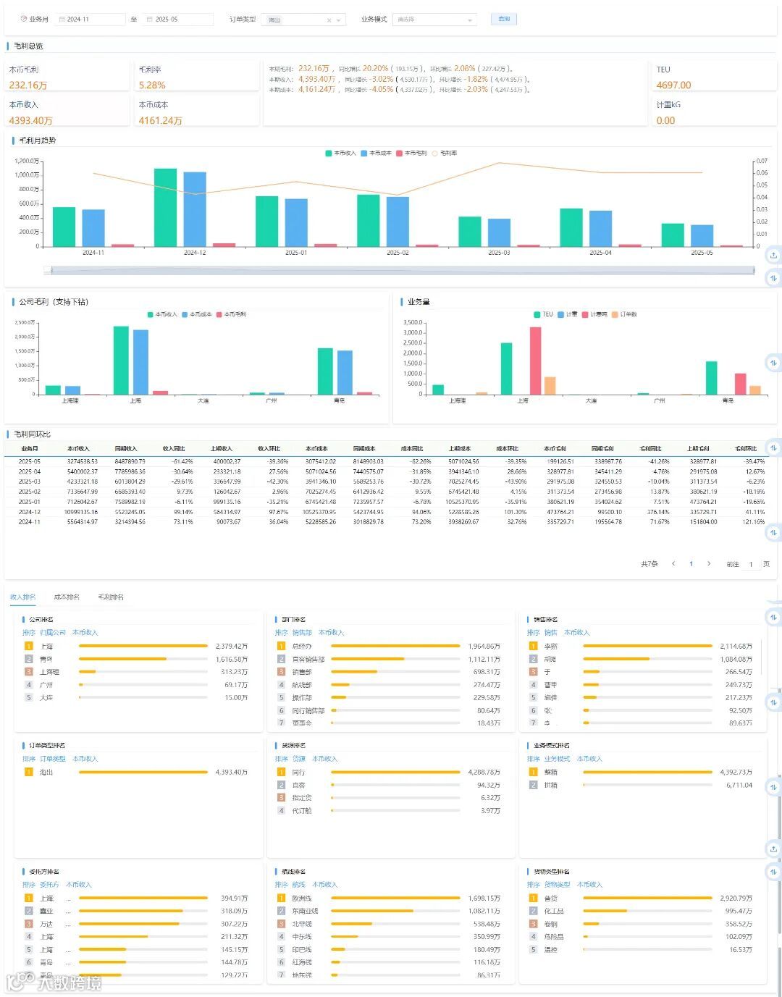Click the 青岛 row in 公司排名
The width and height of the screenshot is (782, 997).
tap(137, 660)
